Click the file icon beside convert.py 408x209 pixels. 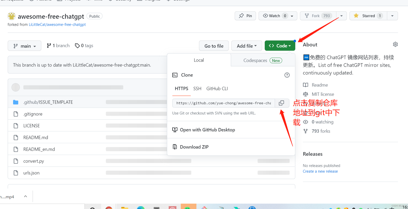(16, 161)
